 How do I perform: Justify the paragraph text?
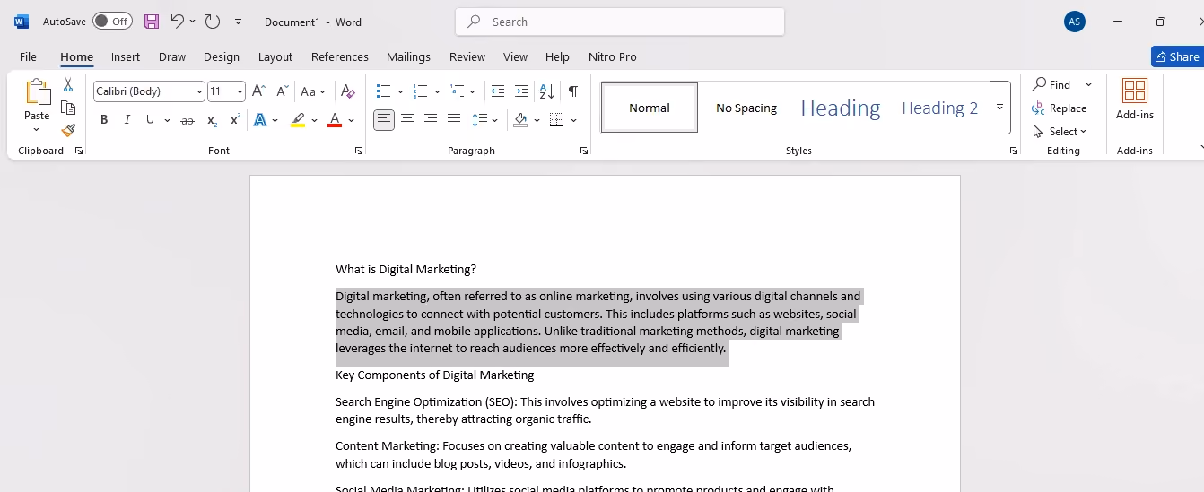pos(454,120)
